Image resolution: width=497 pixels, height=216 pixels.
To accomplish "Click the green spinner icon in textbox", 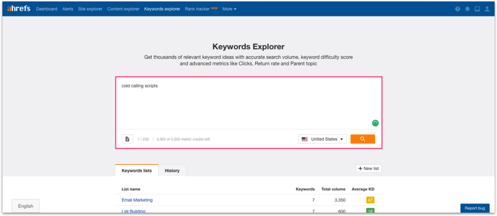I will tap(375, 123).
